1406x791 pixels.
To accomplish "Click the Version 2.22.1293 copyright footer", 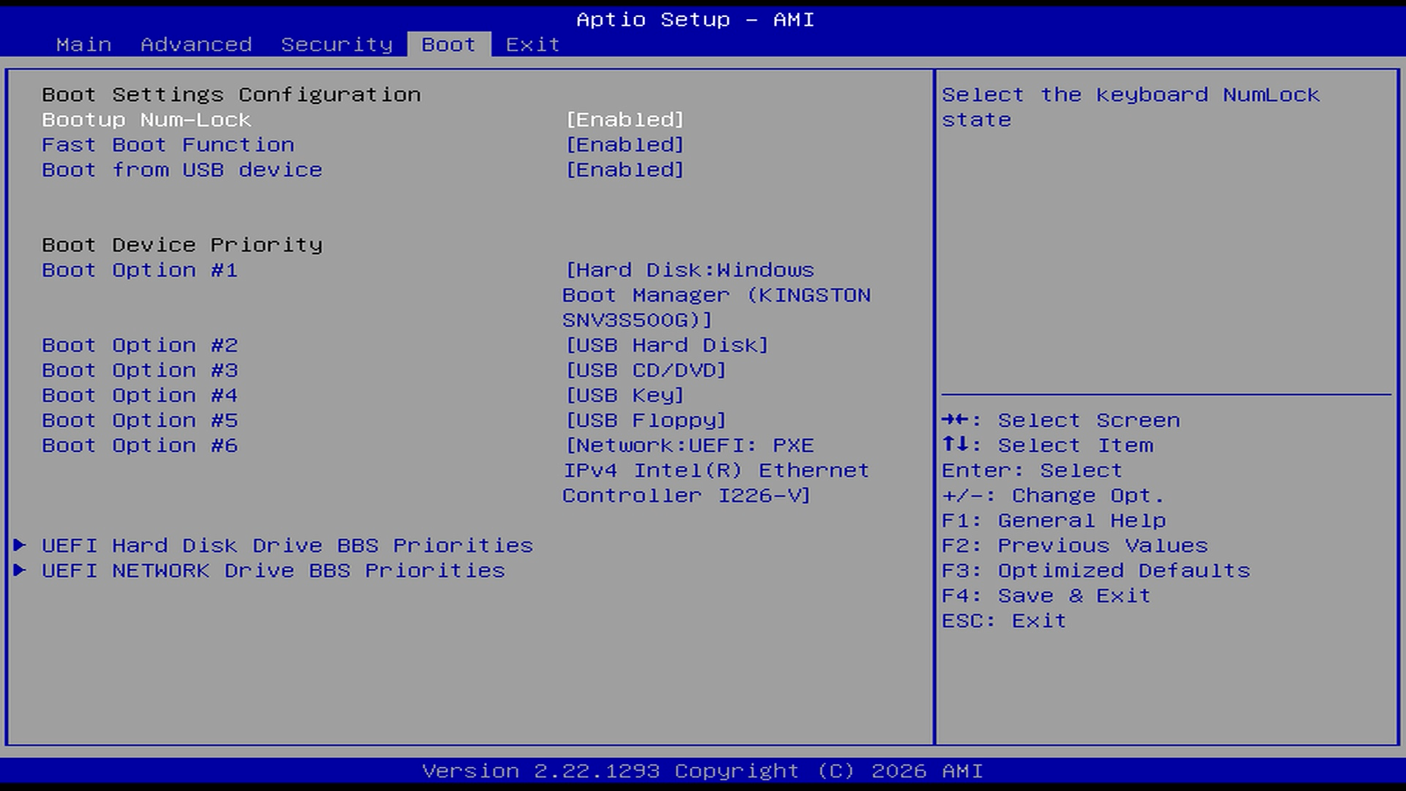I will coord(703,771).
